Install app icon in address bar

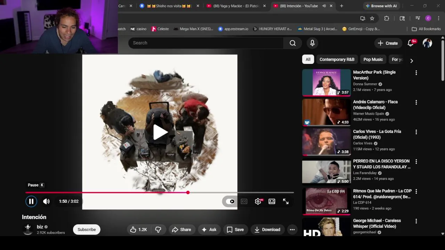[x=363, y=18]
